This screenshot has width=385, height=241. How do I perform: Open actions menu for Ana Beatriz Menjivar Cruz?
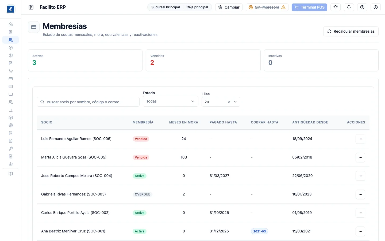360,231
